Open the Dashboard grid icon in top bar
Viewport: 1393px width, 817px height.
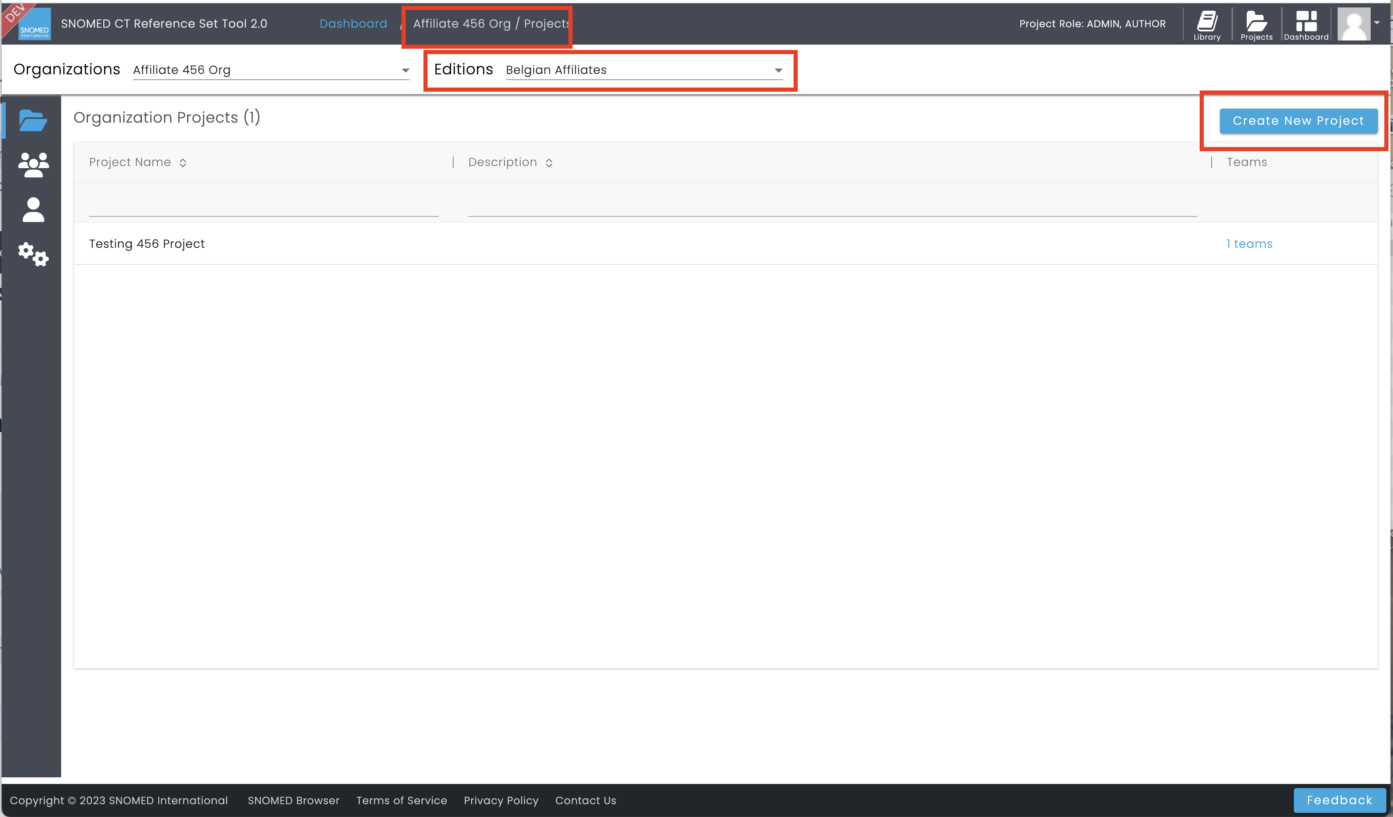pos(1306,25)
